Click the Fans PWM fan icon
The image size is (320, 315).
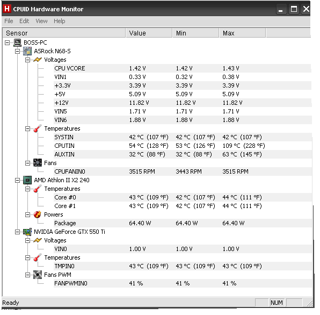click(38, 275)
